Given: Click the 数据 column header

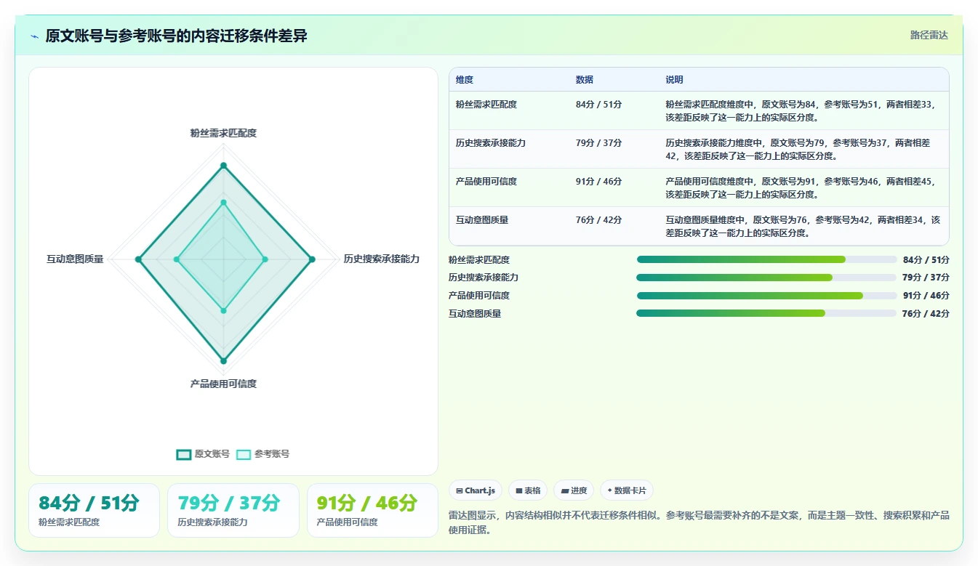Looking at the screenshot, I should [x=585, y=80].
